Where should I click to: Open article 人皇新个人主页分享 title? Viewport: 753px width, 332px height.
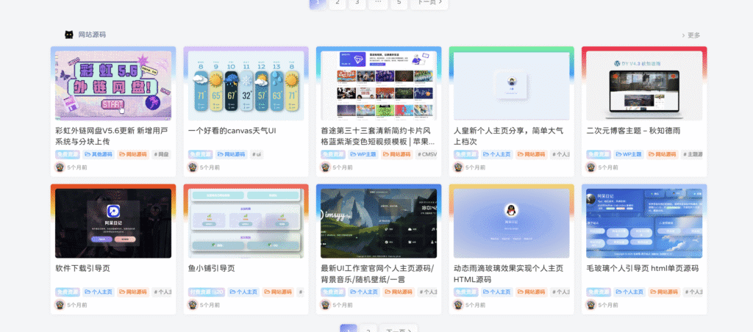pos(509,136)
